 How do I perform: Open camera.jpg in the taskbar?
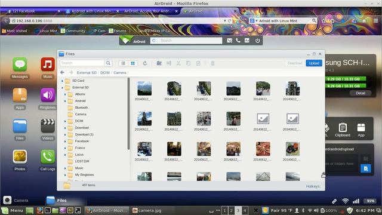point(147,210)
